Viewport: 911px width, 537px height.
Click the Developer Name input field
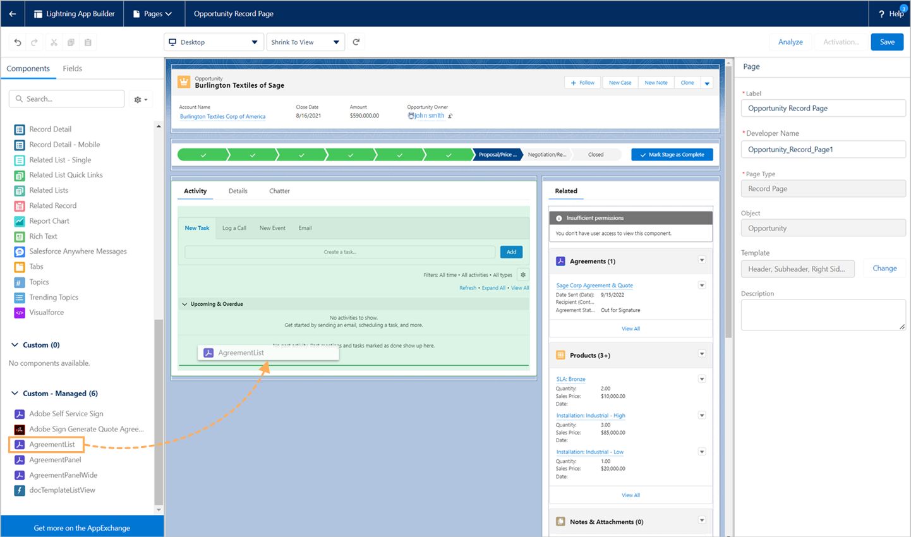823,150
